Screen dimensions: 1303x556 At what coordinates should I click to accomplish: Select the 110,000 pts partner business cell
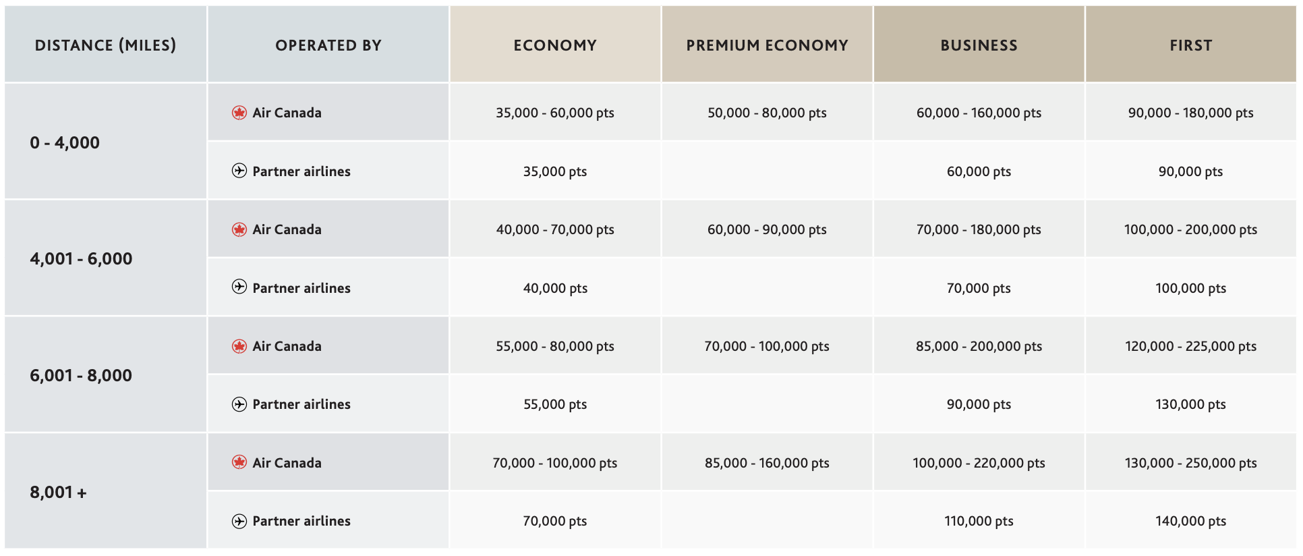coord(979,521)
